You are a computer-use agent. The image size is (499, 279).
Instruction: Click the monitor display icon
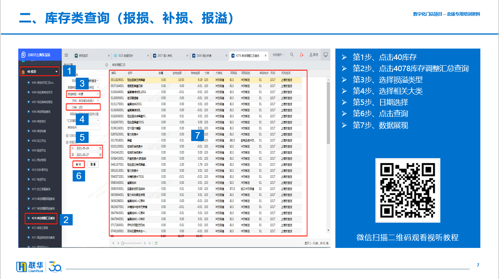tap(326, 55)
